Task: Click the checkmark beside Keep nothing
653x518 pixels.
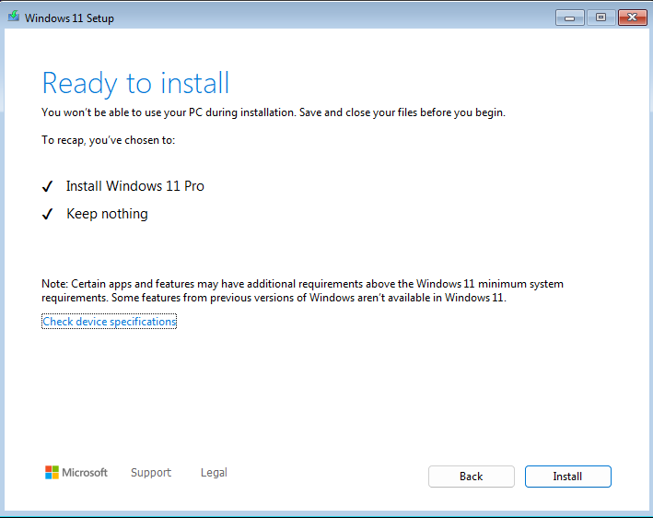Action: pyautogui.click(x=48, y=214)
